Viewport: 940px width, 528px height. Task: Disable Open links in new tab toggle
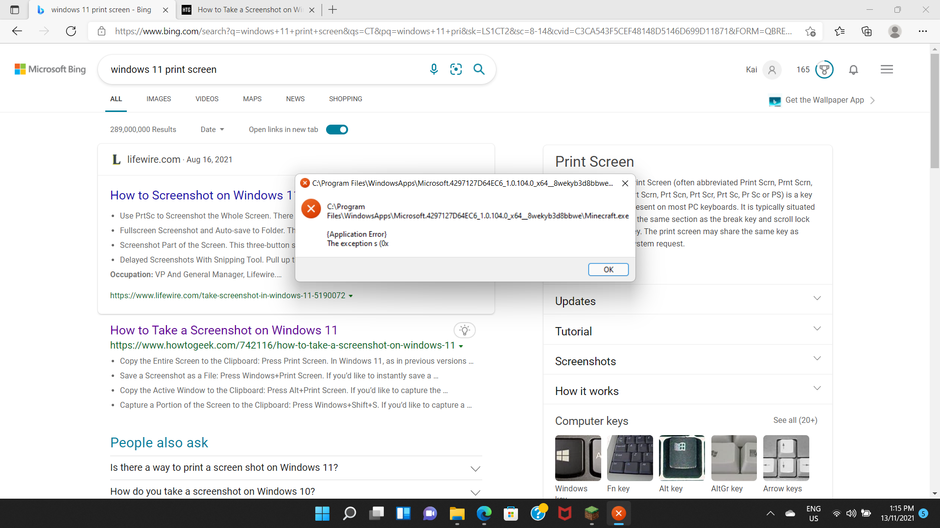click(x=337, y=130)
